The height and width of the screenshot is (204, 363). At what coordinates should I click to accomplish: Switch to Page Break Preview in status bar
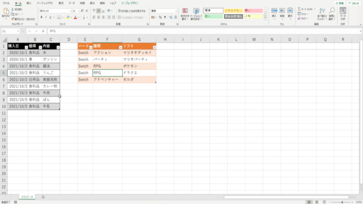[x=324, y=202]
